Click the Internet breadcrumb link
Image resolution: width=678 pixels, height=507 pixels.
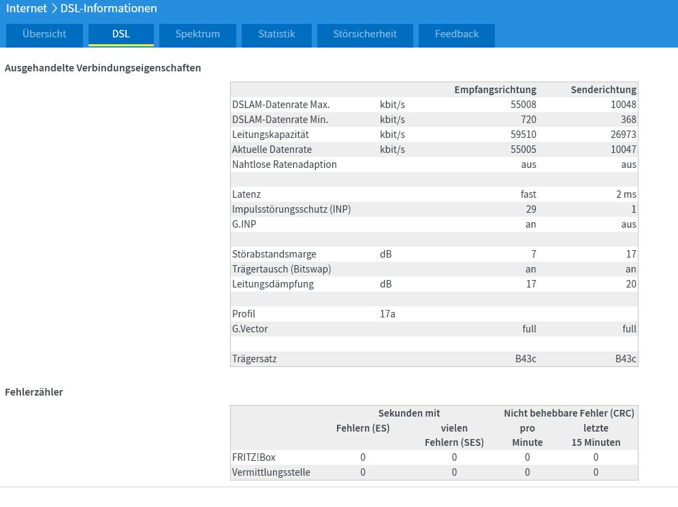tap(27, 8)
